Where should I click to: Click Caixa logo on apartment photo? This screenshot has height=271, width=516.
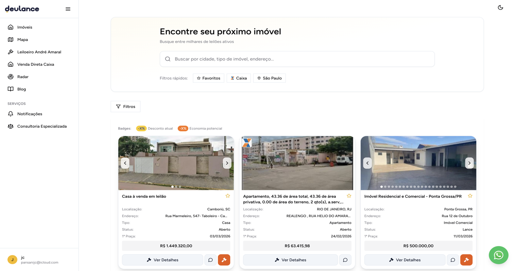[247, 142]
